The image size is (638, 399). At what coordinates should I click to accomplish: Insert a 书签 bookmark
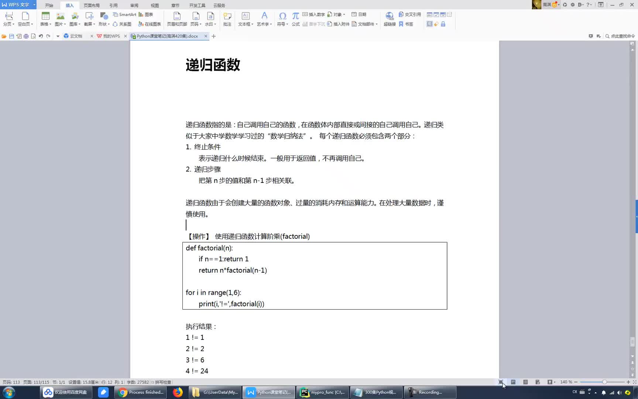[406, 24]
